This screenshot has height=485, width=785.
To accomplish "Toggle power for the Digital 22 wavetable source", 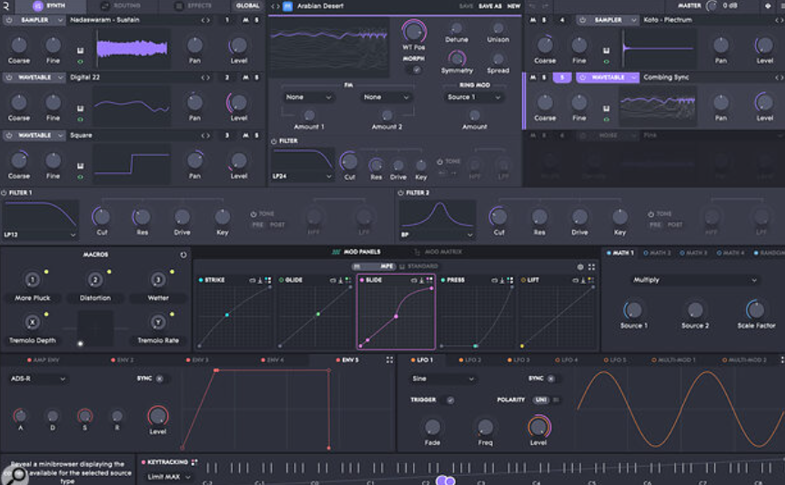I will pos(9,77).
